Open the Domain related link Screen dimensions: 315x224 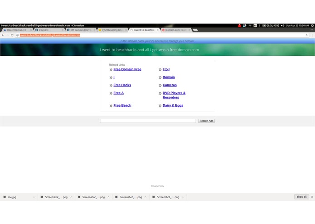(169, 77)
